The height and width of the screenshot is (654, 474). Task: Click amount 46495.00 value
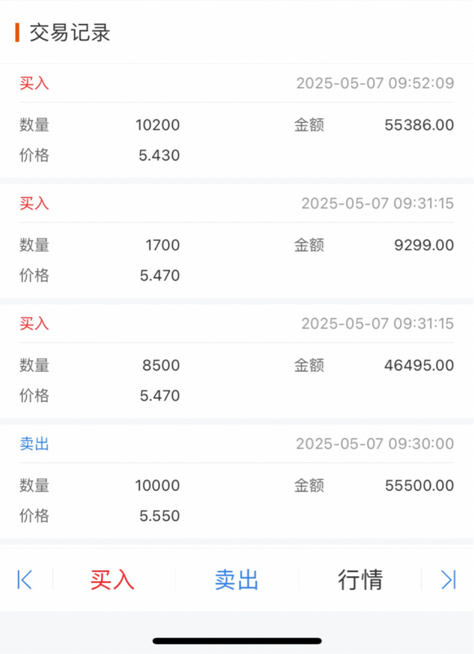[x=419, y=365]
